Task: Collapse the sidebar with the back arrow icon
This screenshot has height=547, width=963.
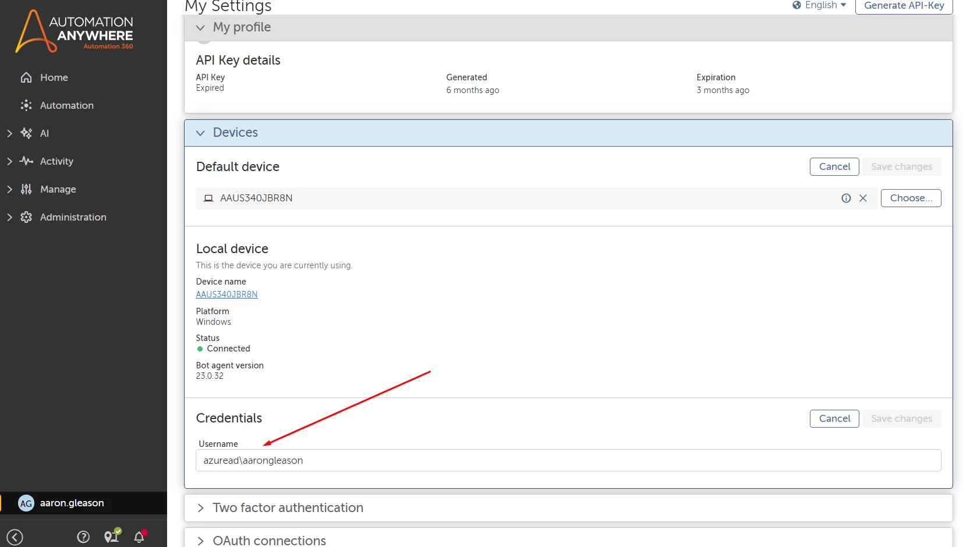Action: click(x=15, y=537)
